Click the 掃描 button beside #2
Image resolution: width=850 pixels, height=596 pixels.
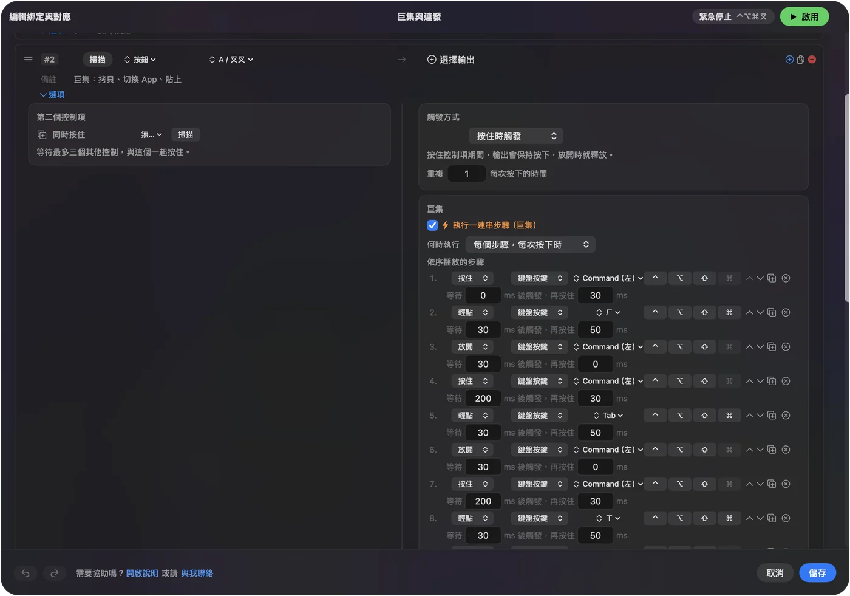click(x=97, y=60)
